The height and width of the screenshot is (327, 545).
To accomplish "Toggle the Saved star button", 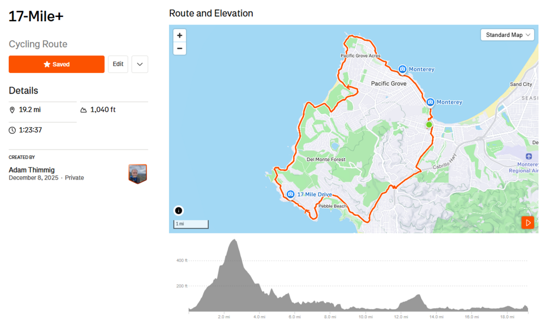I will [57, 64].
